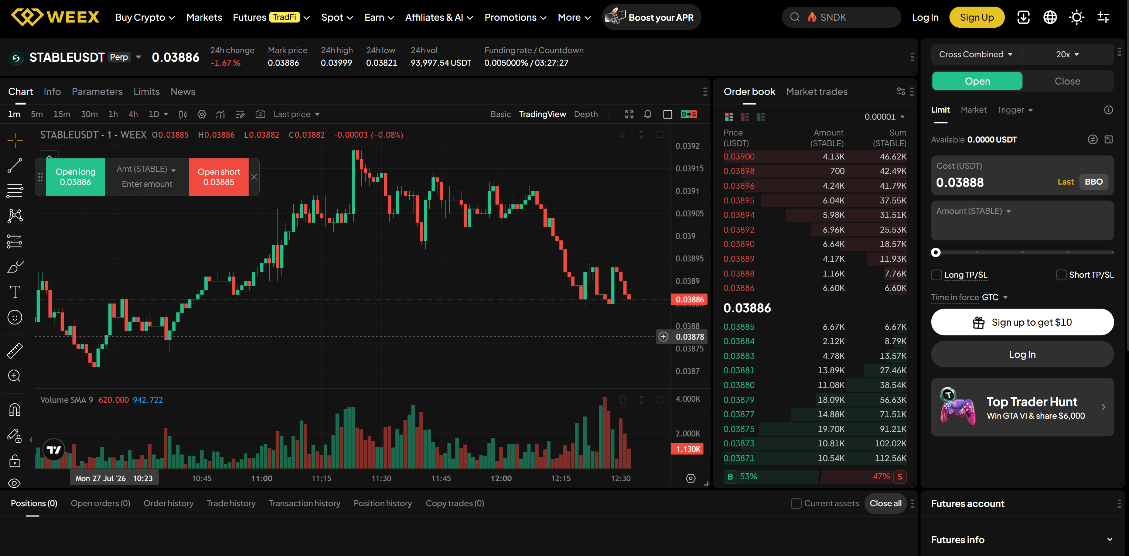Switch to light theme via sun icon
1129x556 pixels.
pos(1077,17)
